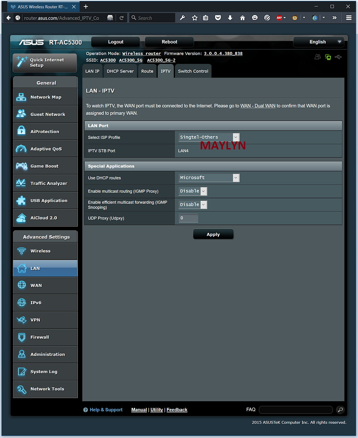Image resolution: width=358 pixels, height=438 pixels.
Task: Expand Use DHCP routes dropdown
Action: [x=209, y=178]
